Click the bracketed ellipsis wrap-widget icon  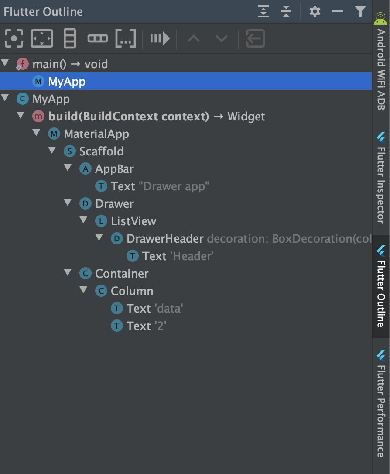(126, 39)
